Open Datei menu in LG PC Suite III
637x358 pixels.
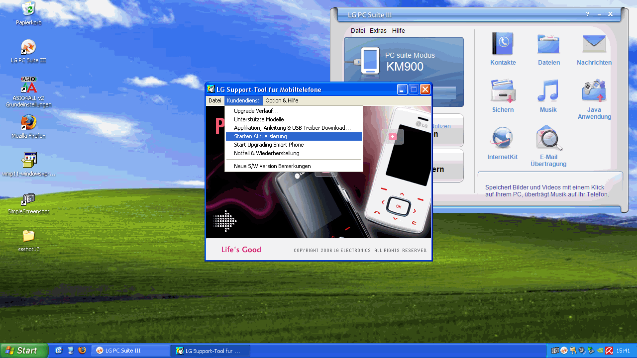pos(358,31)
